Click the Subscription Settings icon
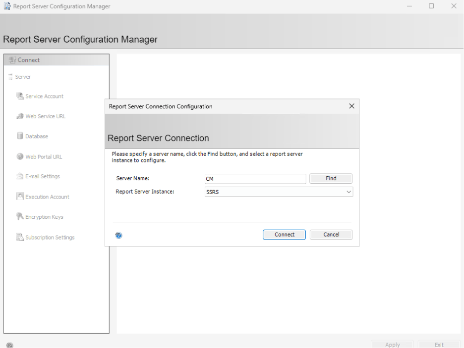Screen dimensions: 464x348 (x=20, y=237)
